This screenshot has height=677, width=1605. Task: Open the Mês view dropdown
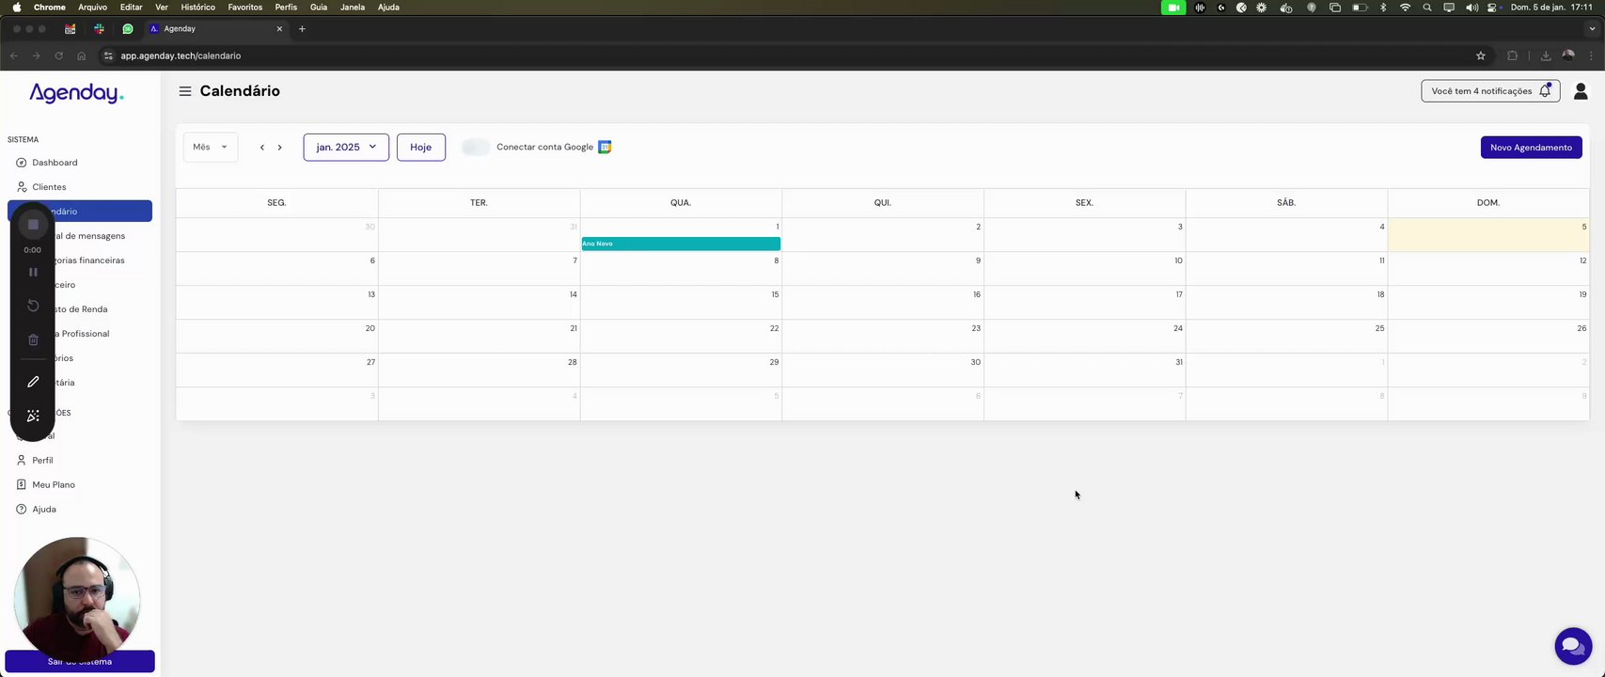pyautogui.click(x=211, y=147)
